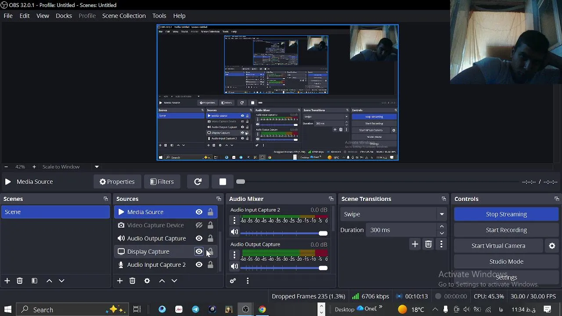Move source up in Sources panel

162,281
